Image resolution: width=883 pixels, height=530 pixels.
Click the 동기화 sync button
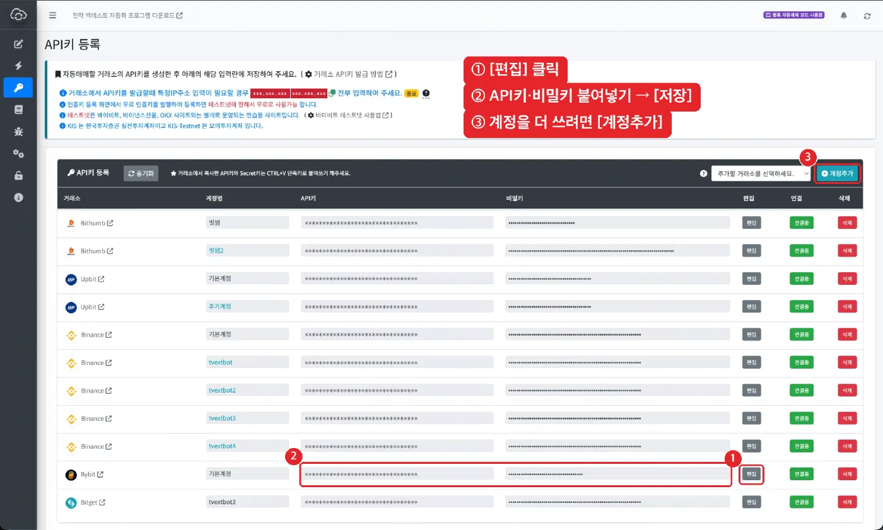click(141, 173)
